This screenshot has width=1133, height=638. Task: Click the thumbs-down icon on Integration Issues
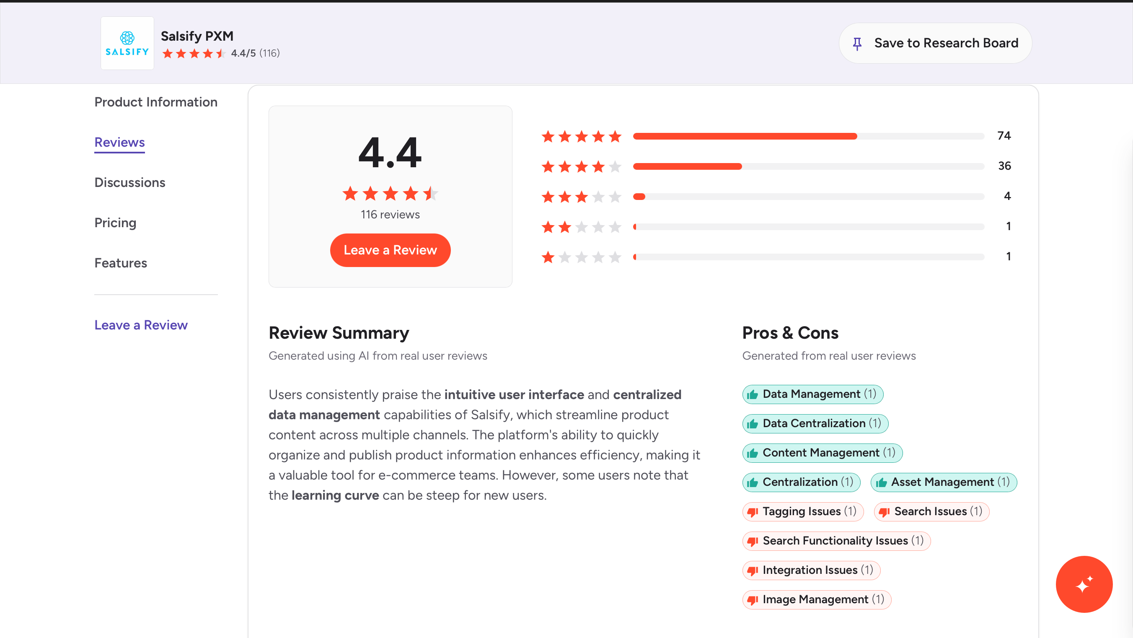(x=753, y=570)
